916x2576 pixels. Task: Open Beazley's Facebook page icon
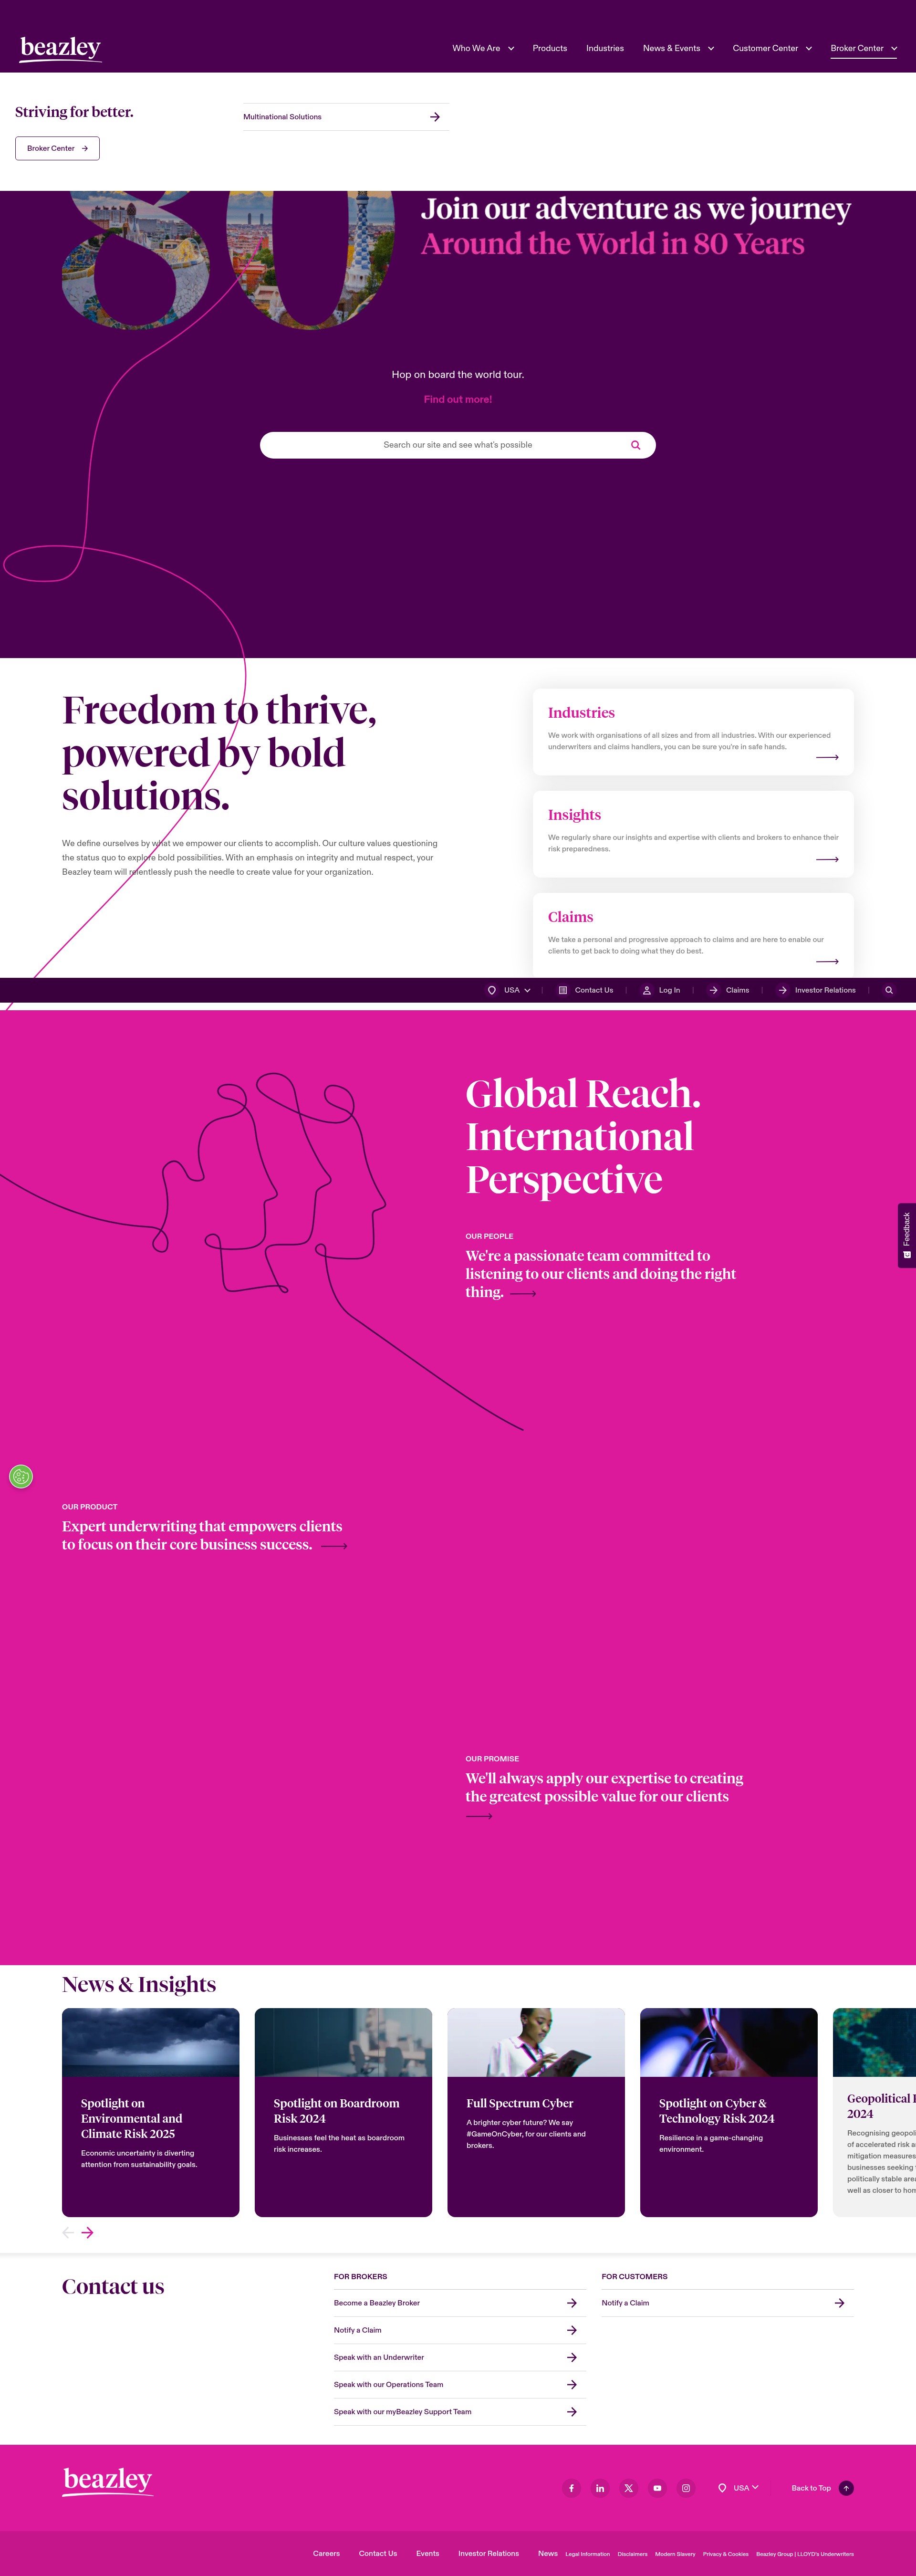[x=571, y=2488]
